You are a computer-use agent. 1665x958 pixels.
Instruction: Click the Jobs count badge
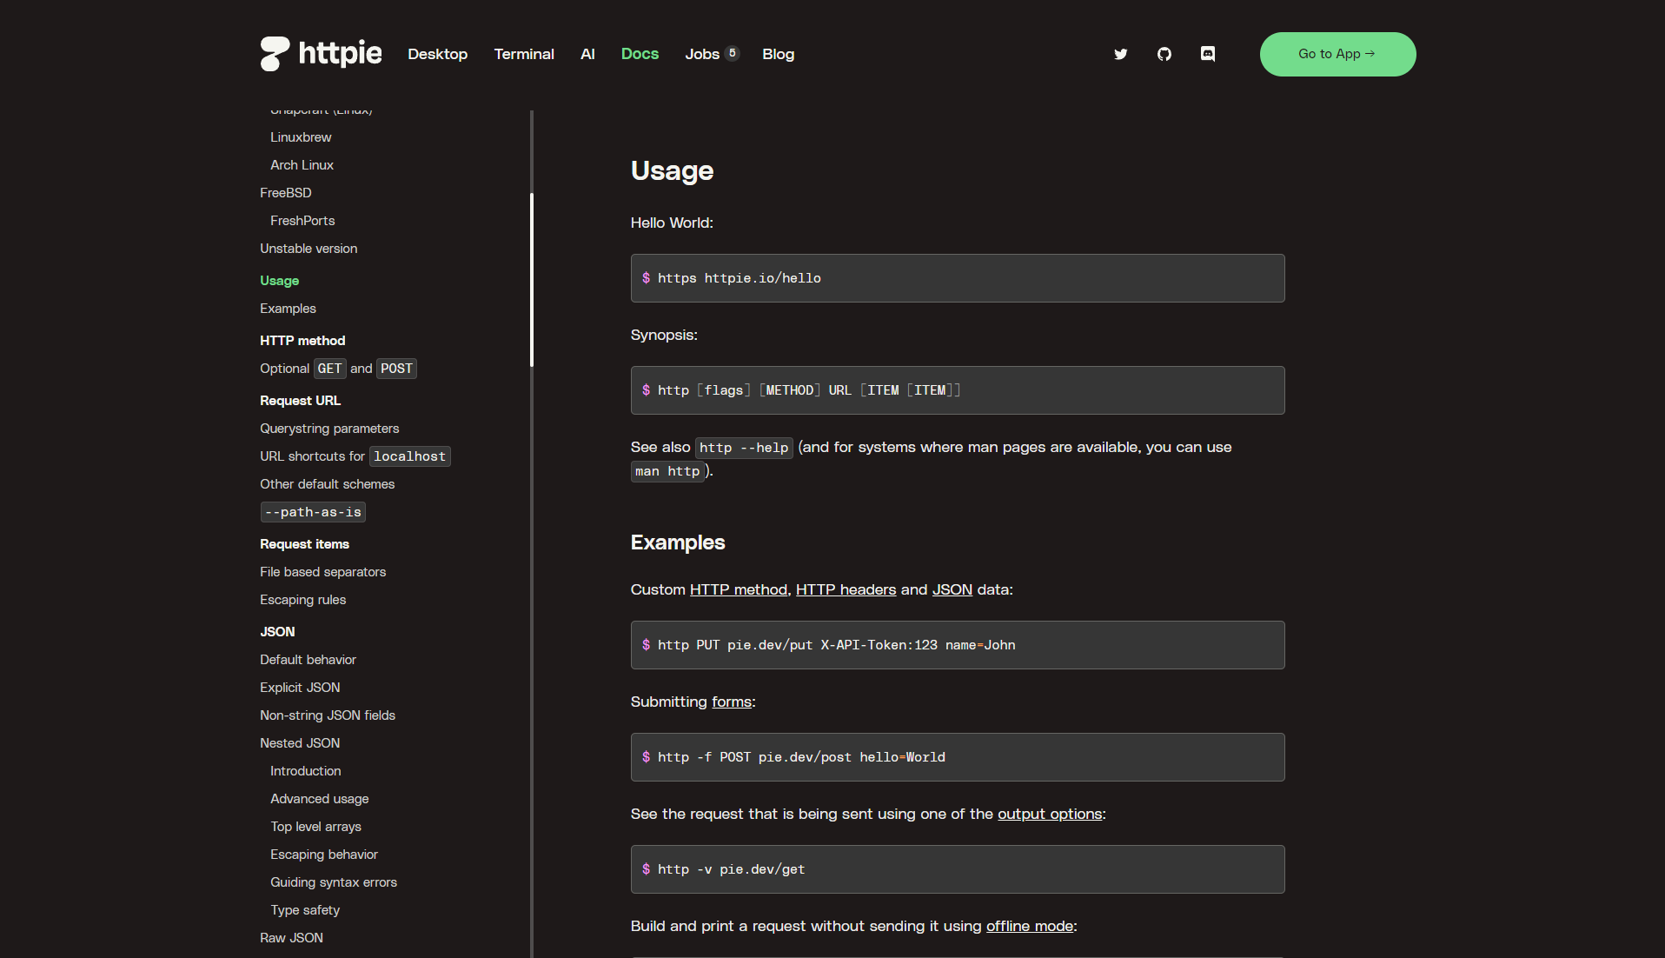[x=732, y=53]
